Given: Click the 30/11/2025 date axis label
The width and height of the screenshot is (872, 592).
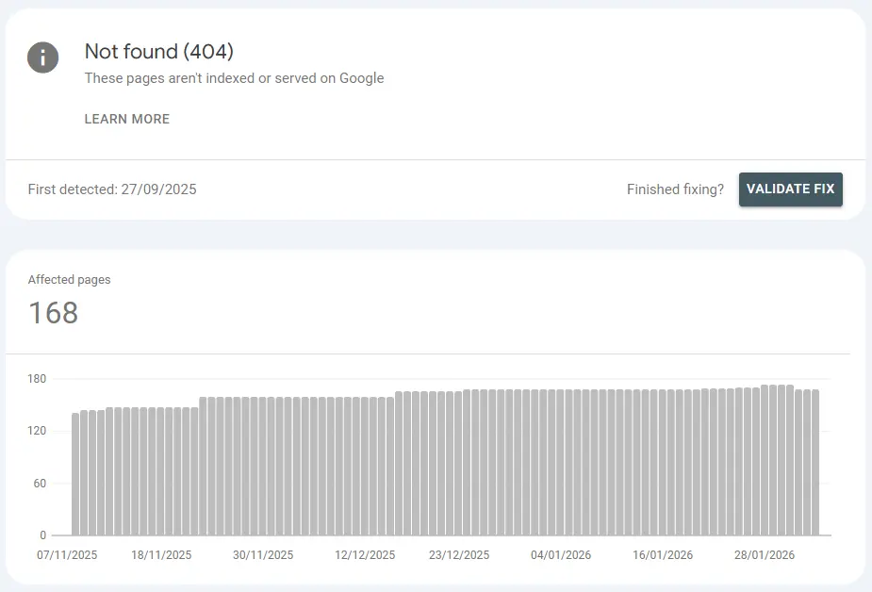Looking at the screenshot, I should pyautogui.click(x=263, y=555).
